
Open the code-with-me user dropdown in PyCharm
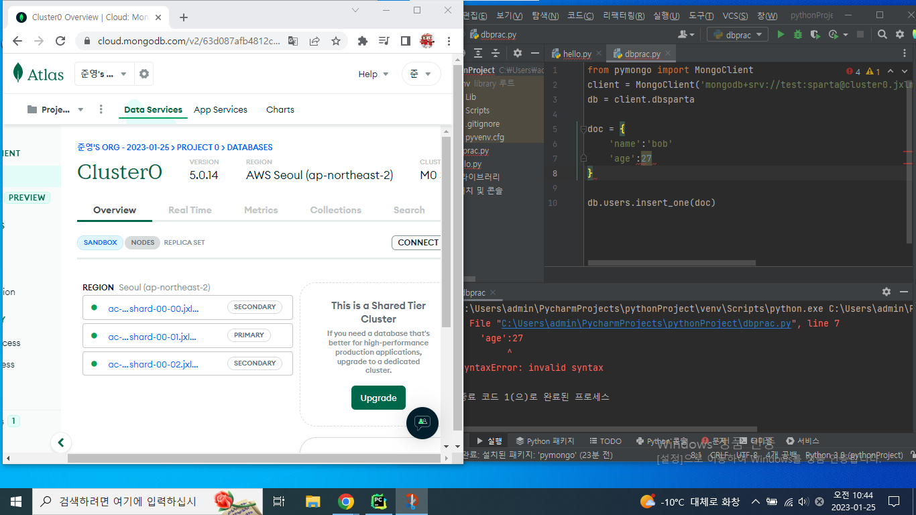686,34
